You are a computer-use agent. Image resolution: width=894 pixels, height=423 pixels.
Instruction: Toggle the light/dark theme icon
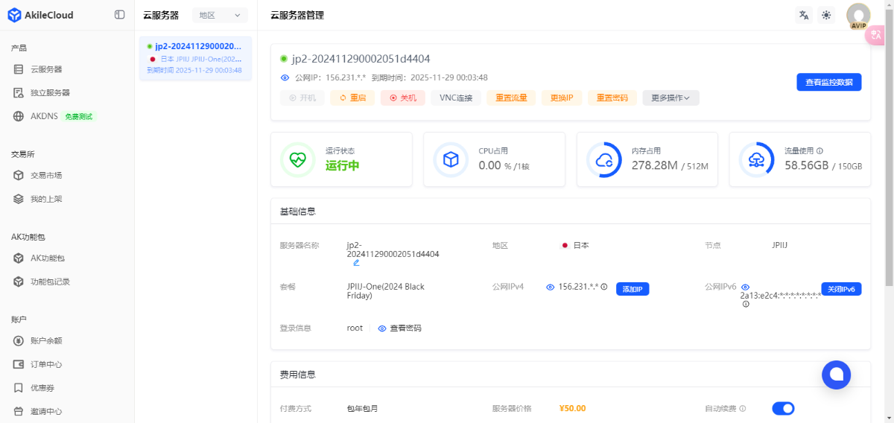(825, 15)
